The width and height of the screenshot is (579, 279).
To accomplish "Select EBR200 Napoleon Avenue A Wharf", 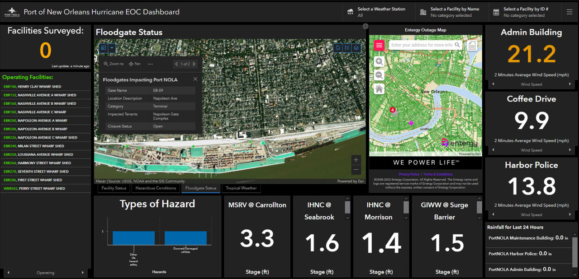I will 46,121.
